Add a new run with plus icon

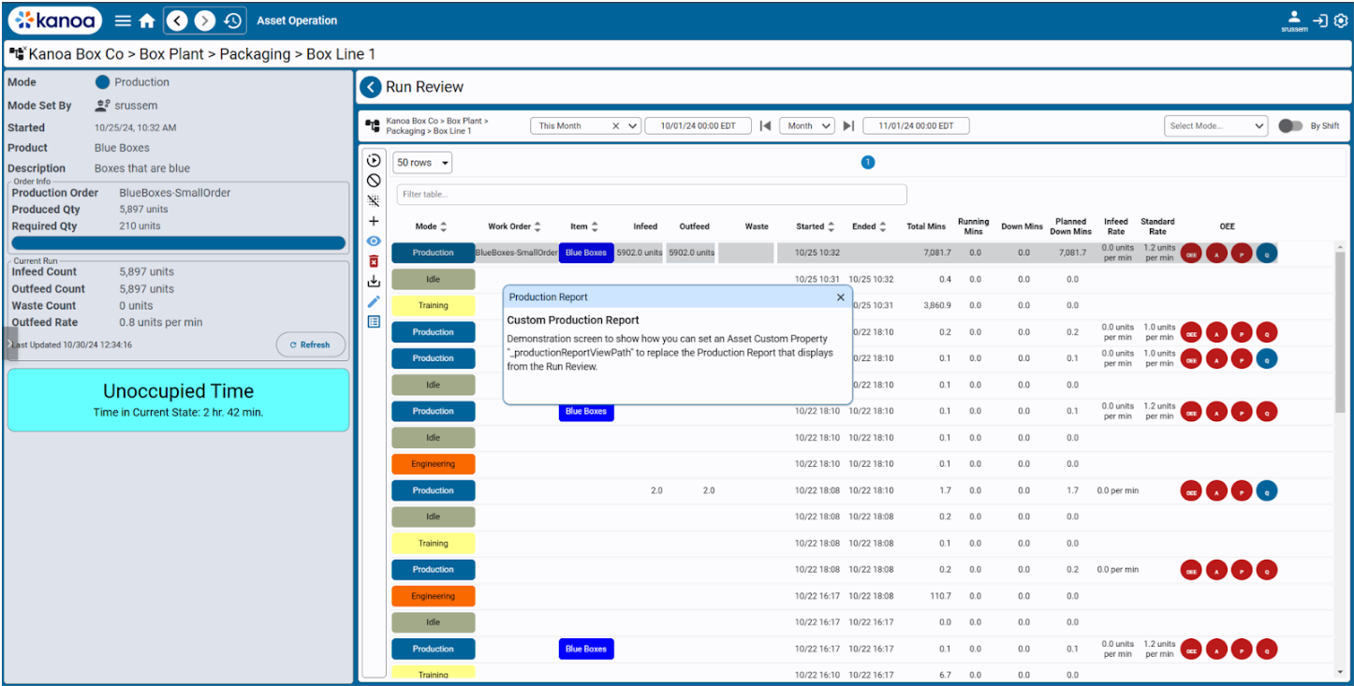pyautogui.click(x=374, y=221)
